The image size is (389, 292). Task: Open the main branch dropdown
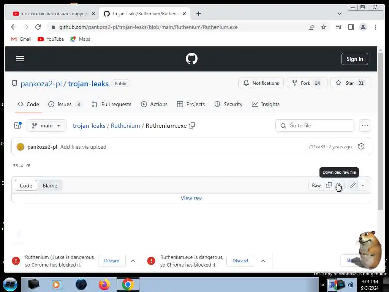(46, 125)
